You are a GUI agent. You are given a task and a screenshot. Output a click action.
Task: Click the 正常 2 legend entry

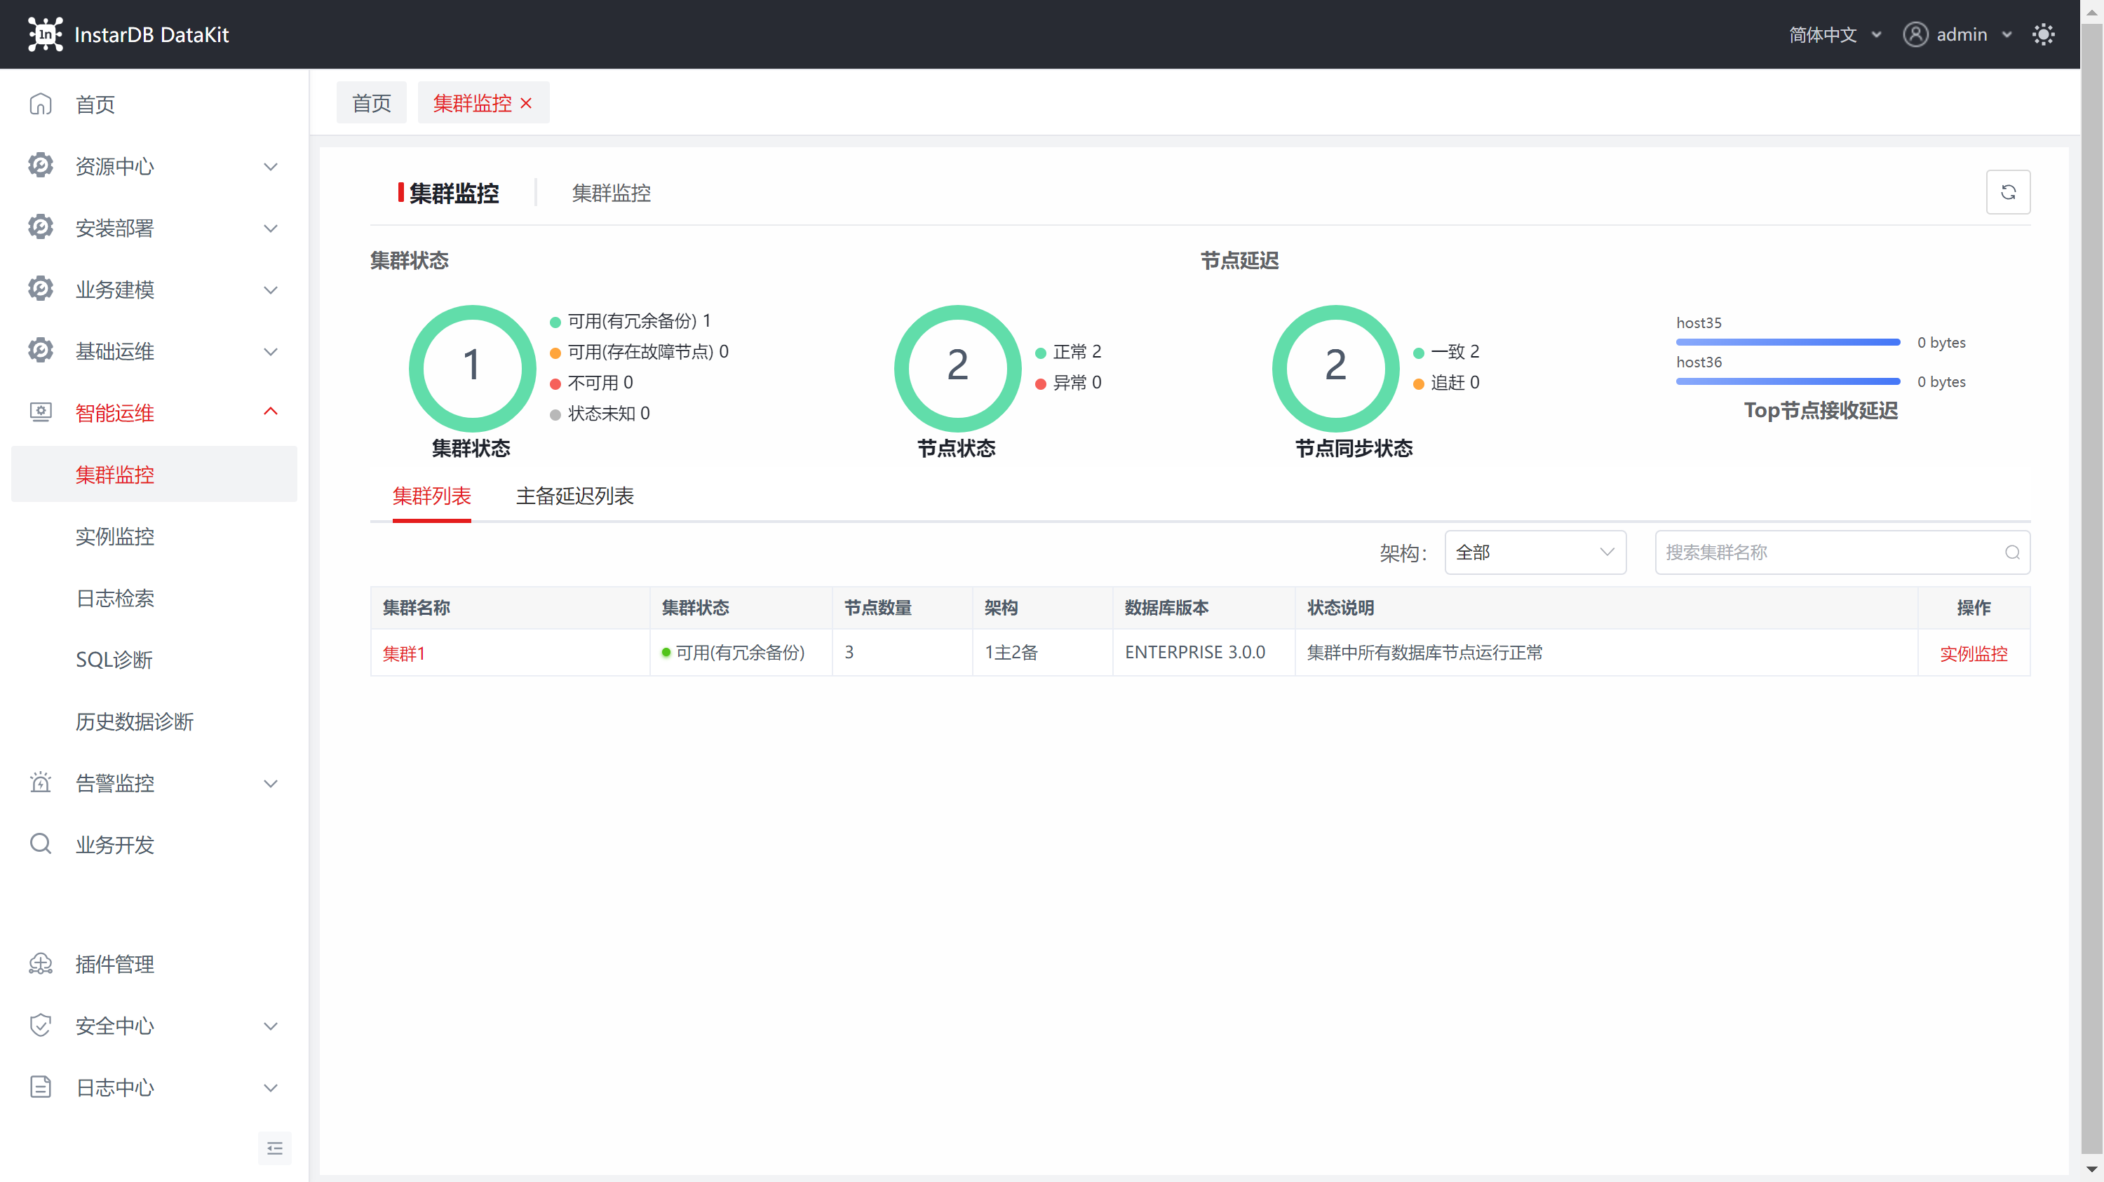point(1068,352)
